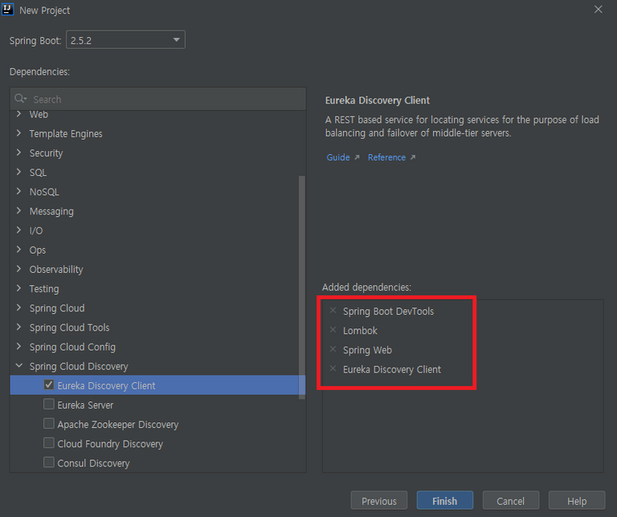The height and width of the screenshot is (517, 617).
Task: Close the New Project dialog
Action: click(598, 10)
